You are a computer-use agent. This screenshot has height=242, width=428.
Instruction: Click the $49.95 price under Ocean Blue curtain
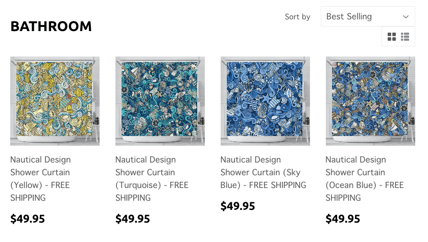coord(343,219)
